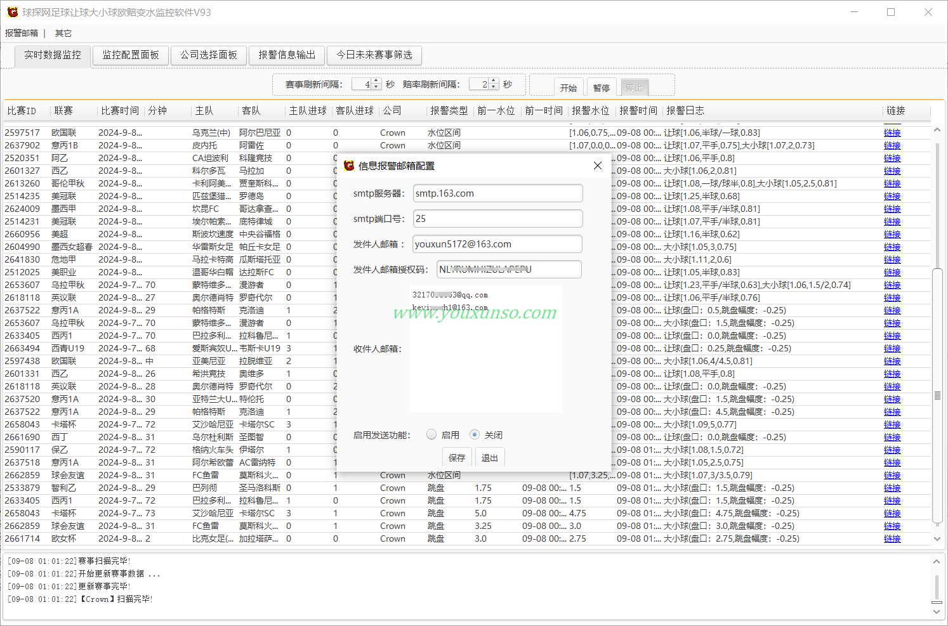The width and height of the screenshot is (948, 626).
Task: Click the 报警水位 column header
Action: point(592,110)
